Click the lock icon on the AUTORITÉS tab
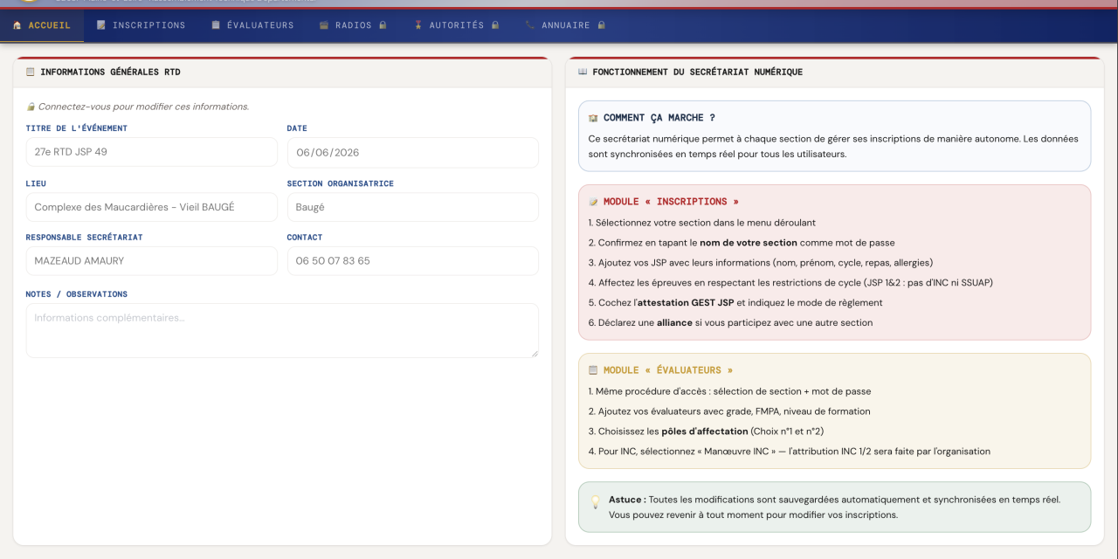 pos(497,25)
